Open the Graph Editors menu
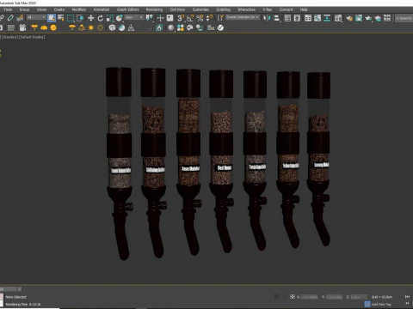The width and height of the screenshot is (413, 309). (x=128, y=9)
